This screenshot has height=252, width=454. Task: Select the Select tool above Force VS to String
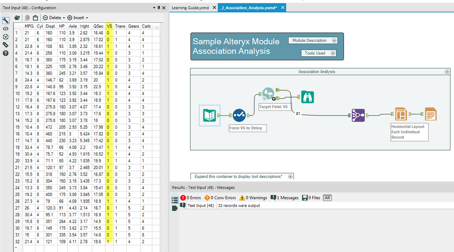pyautogui.click(x=239, y=115)
